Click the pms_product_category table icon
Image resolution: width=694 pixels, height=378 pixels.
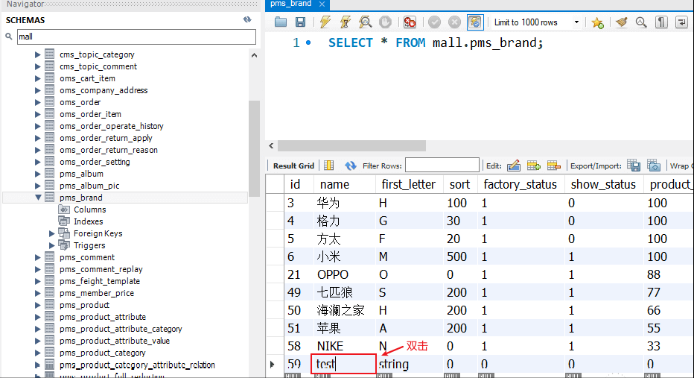pos(50,353)
